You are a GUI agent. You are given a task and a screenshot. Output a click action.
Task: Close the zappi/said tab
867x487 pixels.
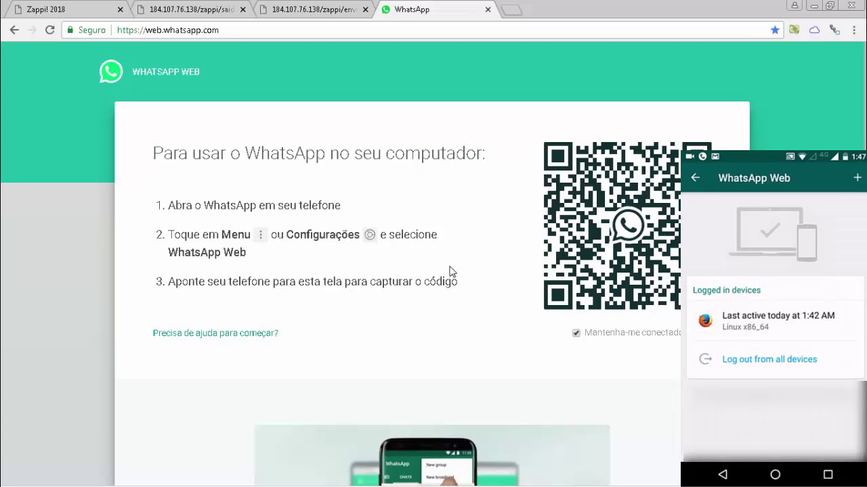242,9
